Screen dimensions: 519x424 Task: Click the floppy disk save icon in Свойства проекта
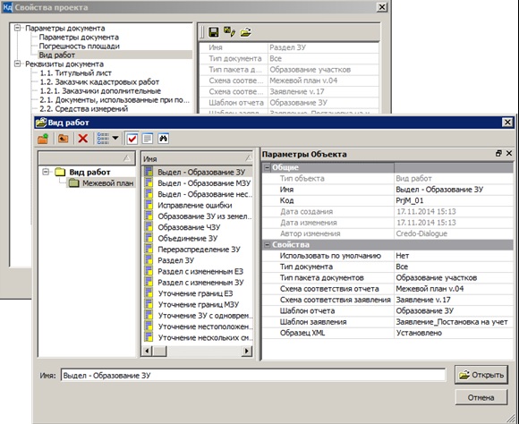click(x=214, y=32)
